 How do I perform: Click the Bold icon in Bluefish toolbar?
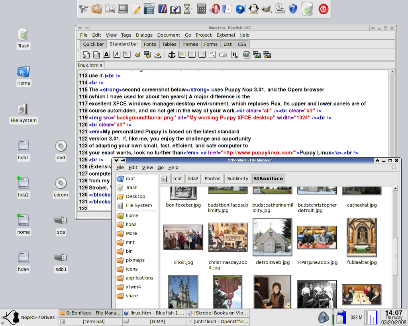pyautogui.click(x=106, y=55)
